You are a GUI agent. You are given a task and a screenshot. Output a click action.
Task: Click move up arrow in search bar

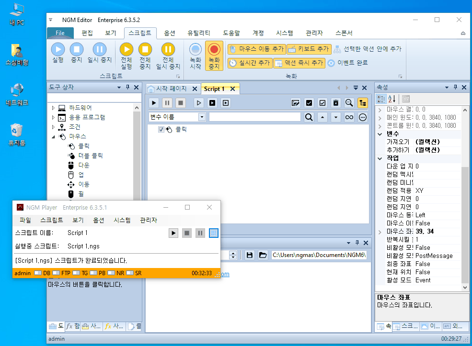pyautogui.click(x=322, y=117)
